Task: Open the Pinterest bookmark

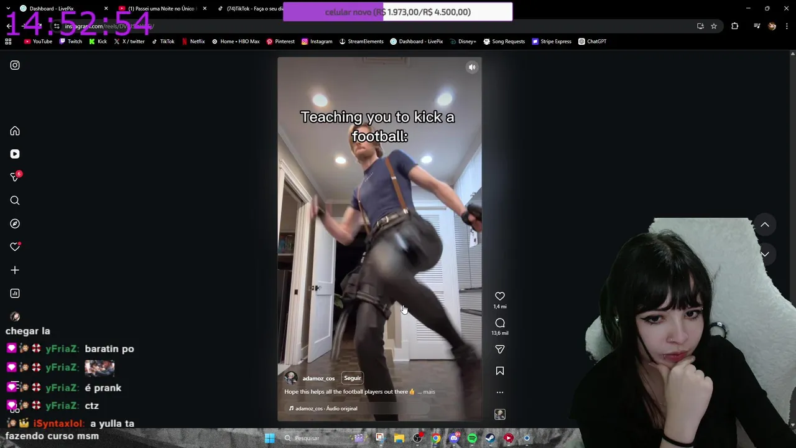Action: tap(280, 42)
